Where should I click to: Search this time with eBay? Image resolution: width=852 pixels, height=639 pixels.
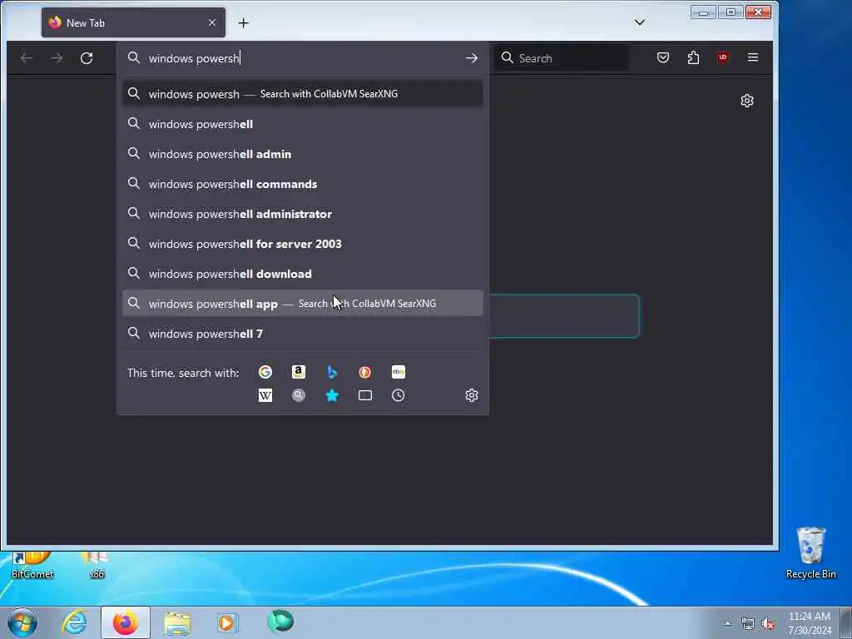point(399,372)
